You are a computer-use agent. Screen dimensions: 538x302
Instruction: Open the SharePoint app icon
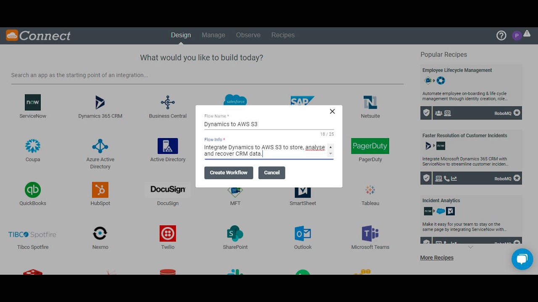[235, 234]
